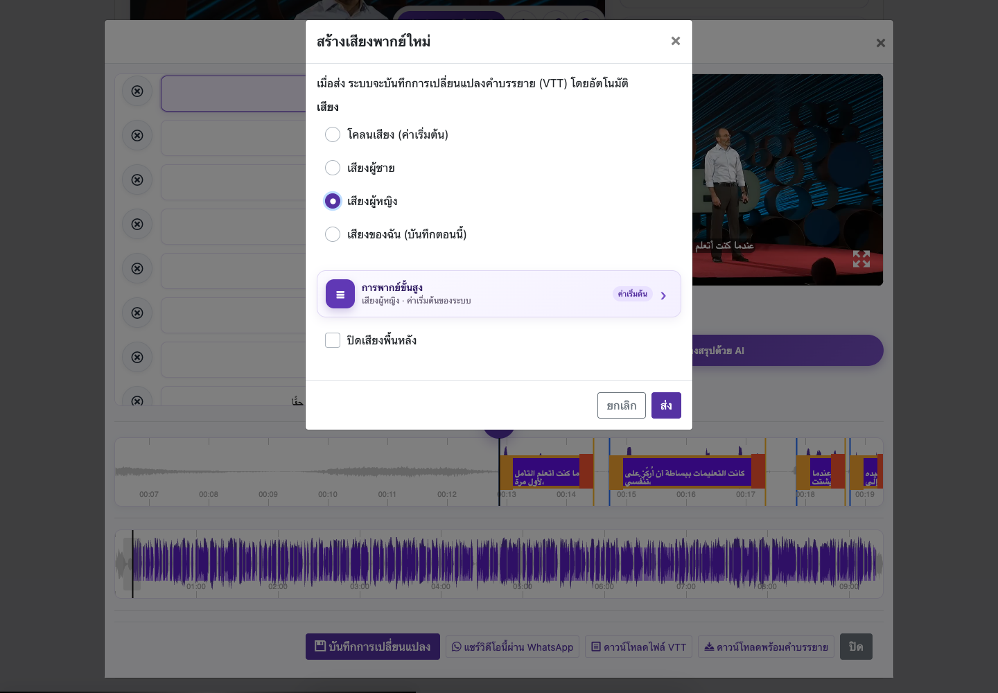The image size is (998, 693).
Task: Click the subtitle segment at 00:18 on timeline
Action: (x=821, y=473)
